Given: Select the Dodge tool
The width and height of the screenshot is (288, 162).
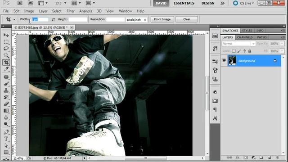Looking at the screenshot, I should pyautogui.click(x=6, y=124).
